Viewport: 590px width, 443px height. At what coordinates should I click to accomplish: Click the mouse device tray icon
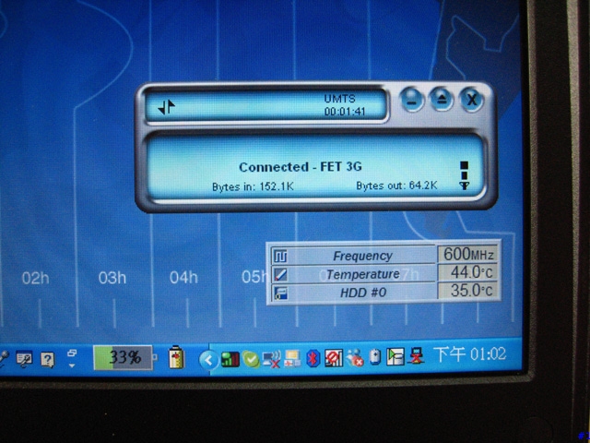(x=374, y=357)
